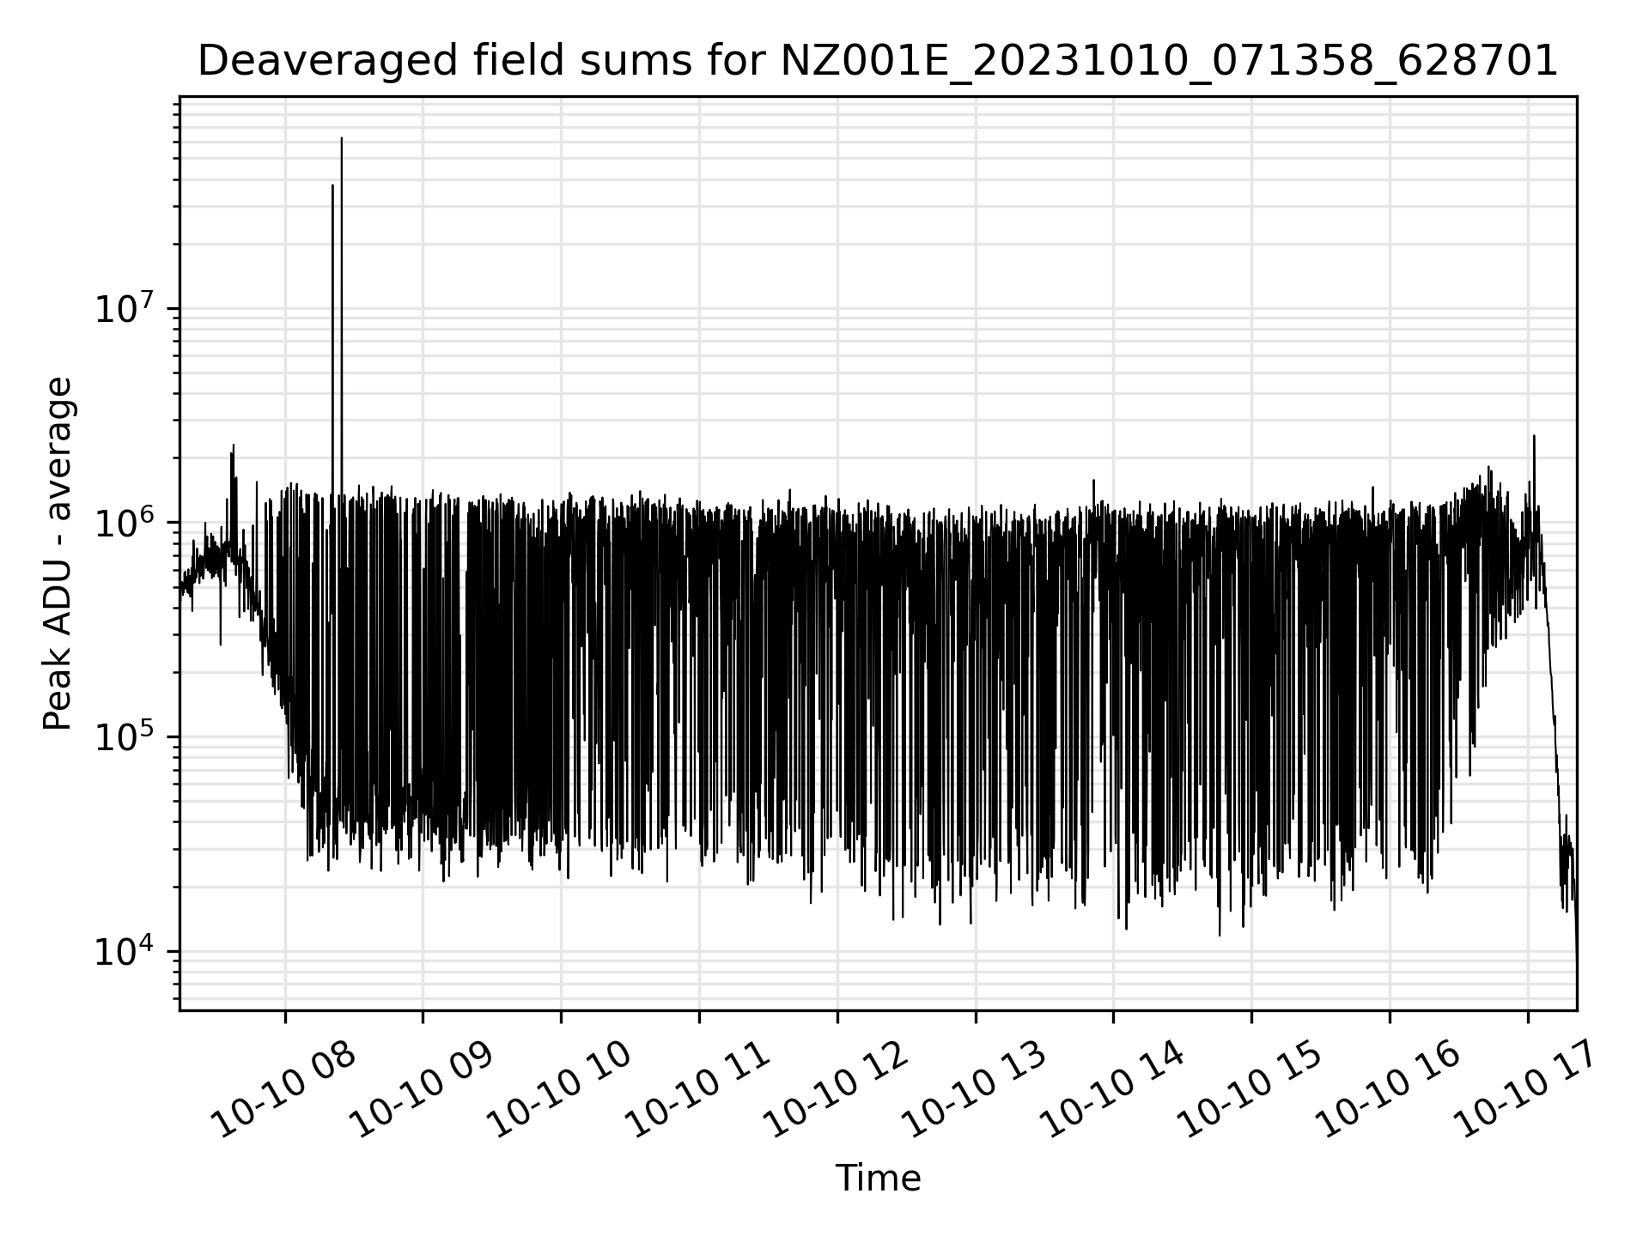The height and width of the screenshot is (1236, 1649).
Task: Click the '10-10 15' x-axis tick label
Action: point(1251,1089)
